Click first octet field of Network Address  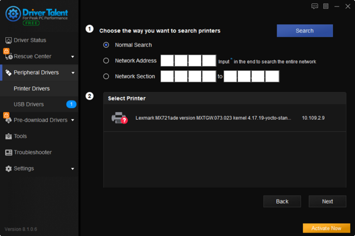pos(167,60)
